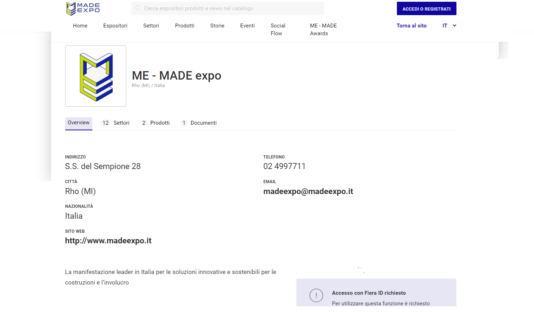This screenshot has height=312, width=534.
Task: Open the http://www.madeexpo.it website link
Action: tap(108, 241)
